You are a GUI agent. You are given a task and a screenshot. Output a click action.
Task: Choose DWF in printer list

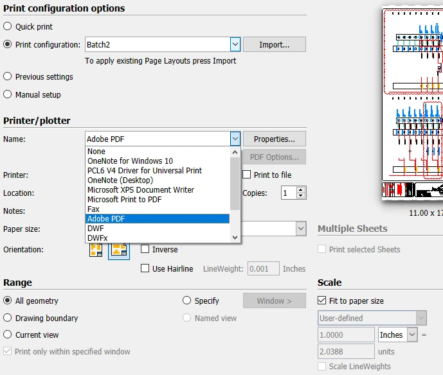tap(157, 228)
